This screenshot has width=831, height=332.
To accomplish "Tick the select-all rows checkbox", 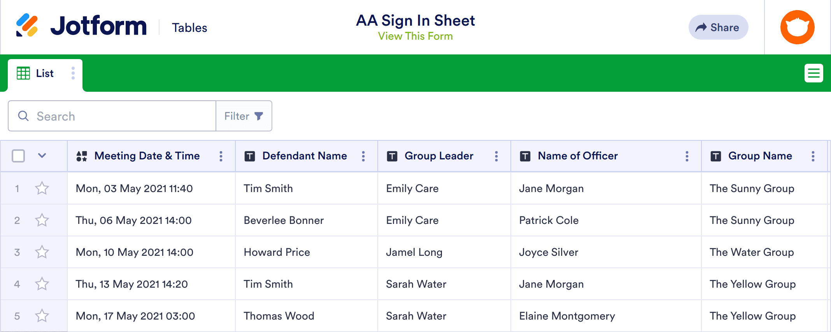I will [x=18, y=156].
